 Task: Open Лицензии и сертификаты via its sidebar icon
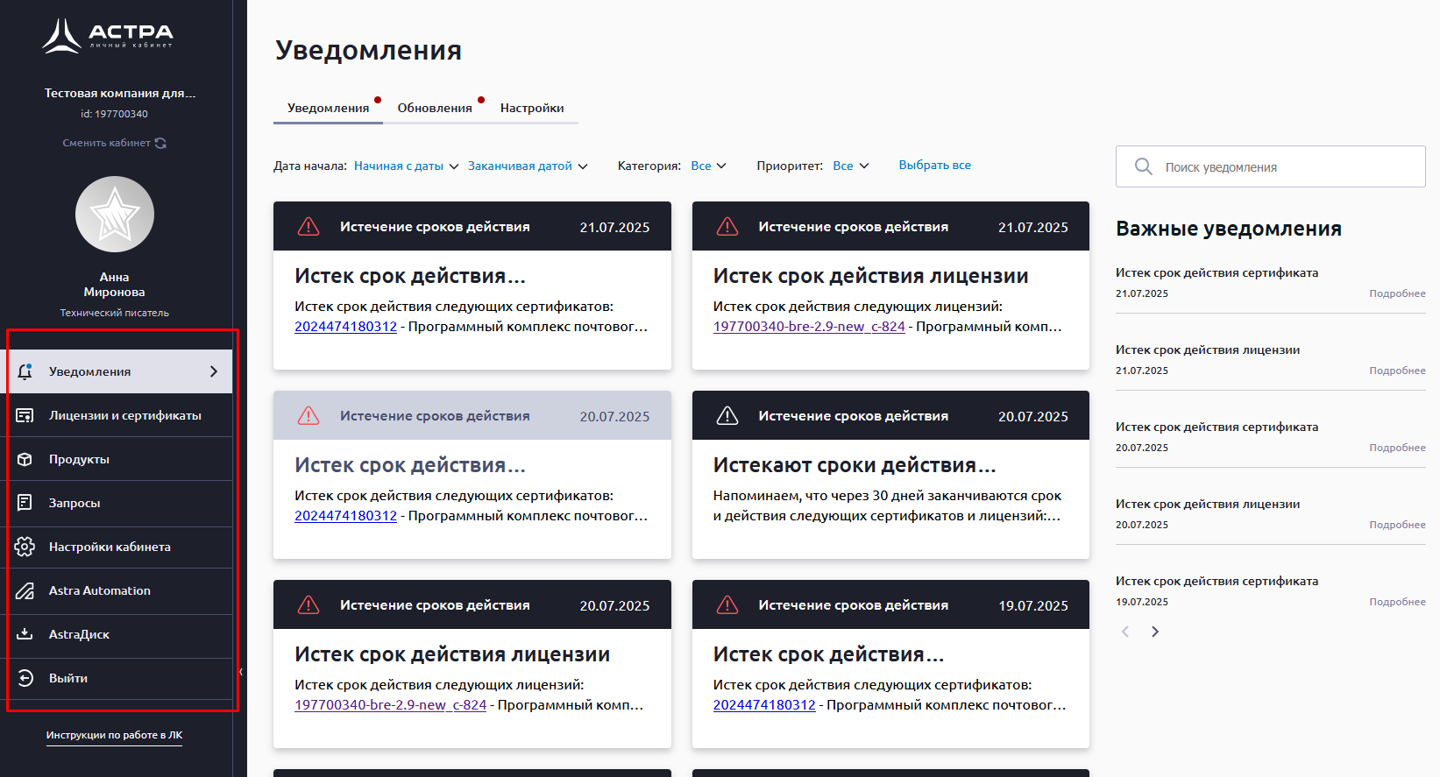[x=25, y=415]
